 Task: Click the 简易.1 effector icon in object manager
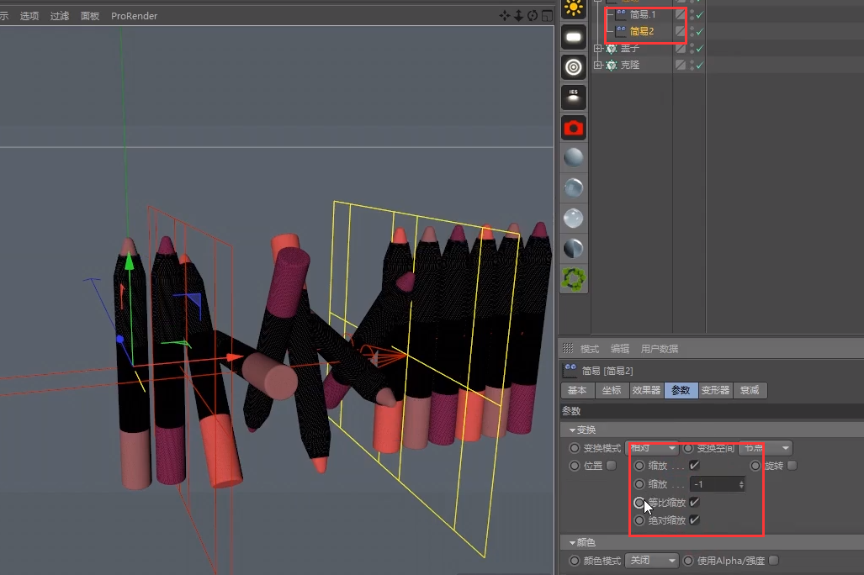click(621, 14)
